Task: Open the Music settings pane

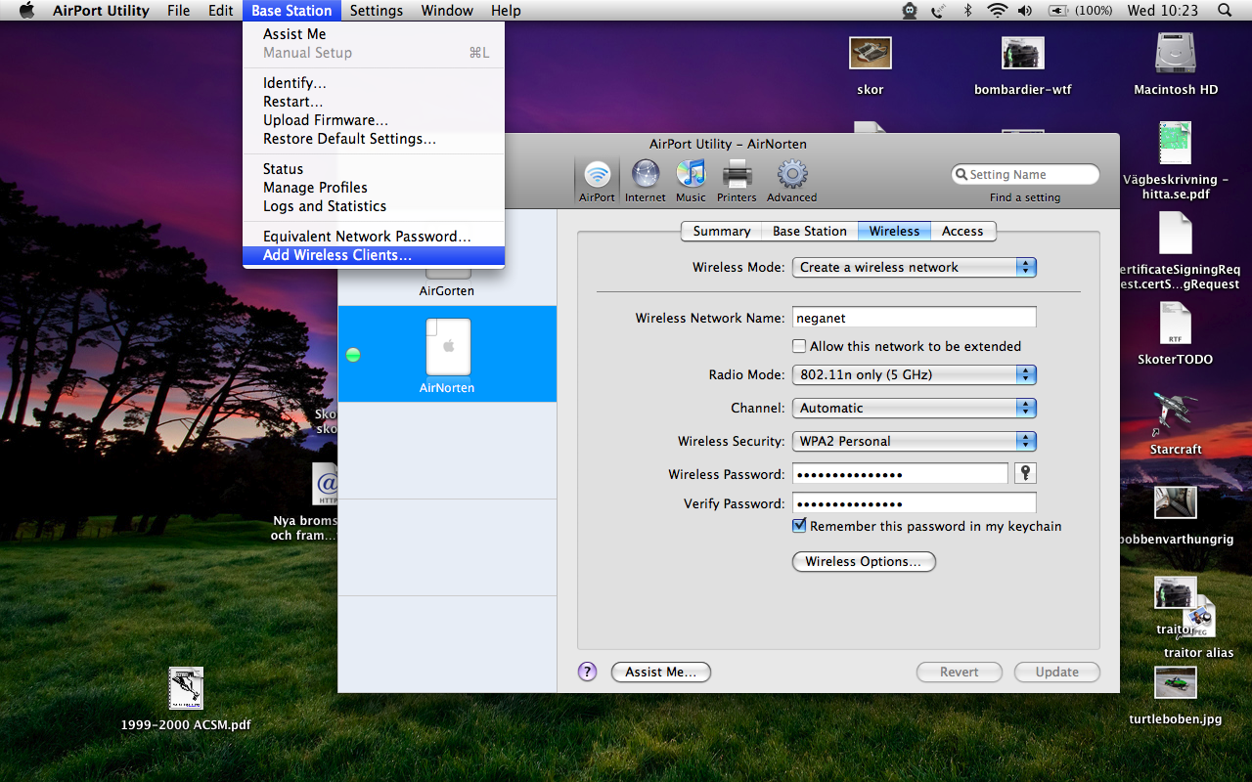Action: [691, 182]
